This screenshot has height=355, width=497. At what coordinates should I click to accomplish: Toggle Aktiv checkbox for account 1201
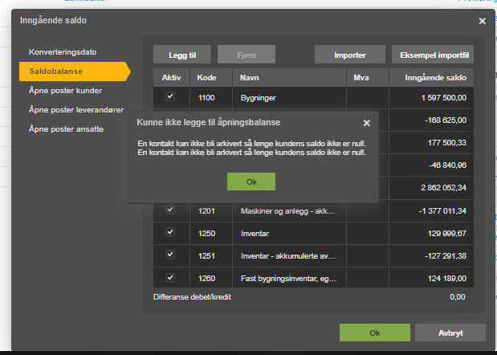(169, 210)
